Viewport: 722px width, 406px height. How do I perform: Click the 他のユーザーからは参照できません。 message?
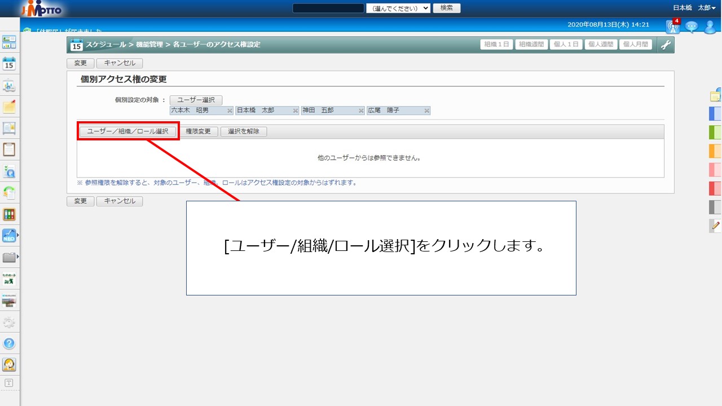point(369,158)
